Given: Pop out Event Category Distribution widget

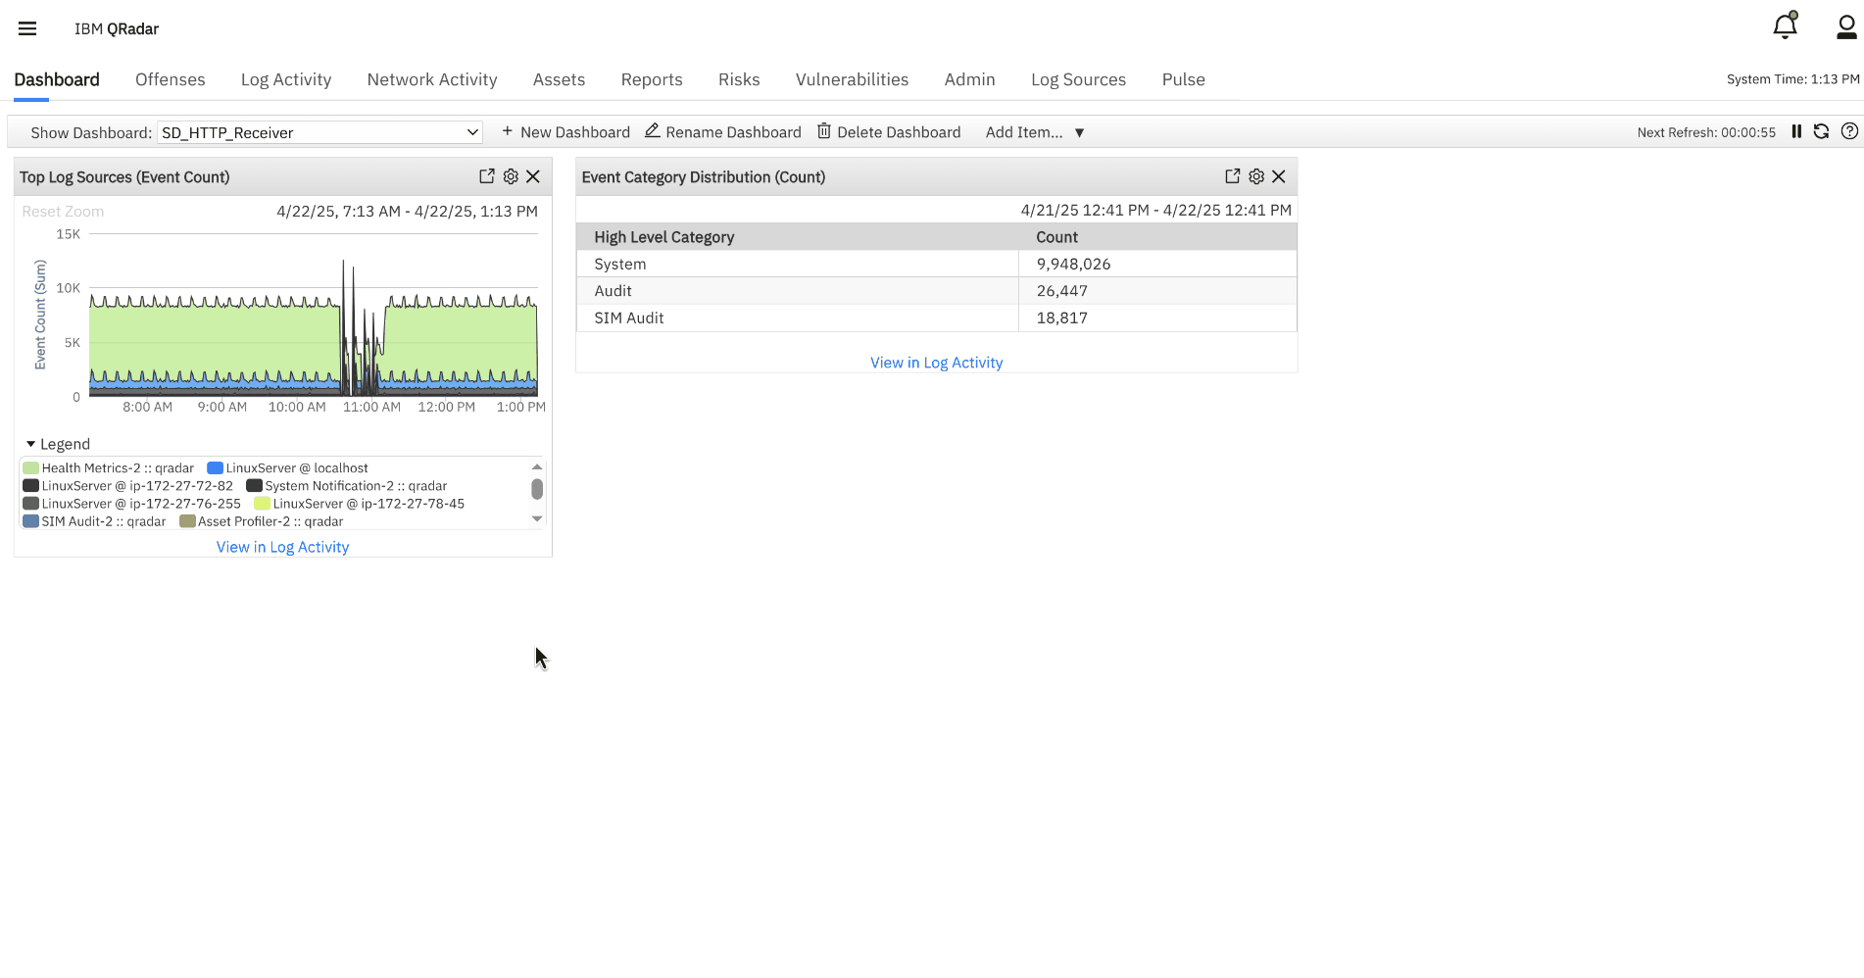Looking at the screenshot, I should pos(1233,176).
